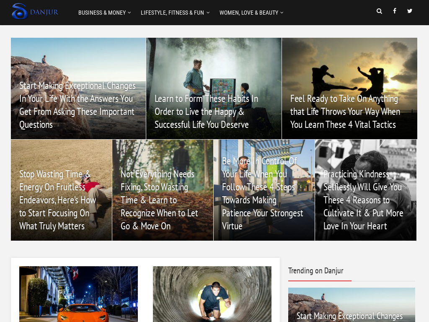Open 'Learn to Form These Habits' article
The height and width of the screenshot is (322, 429).
[214, 88]
